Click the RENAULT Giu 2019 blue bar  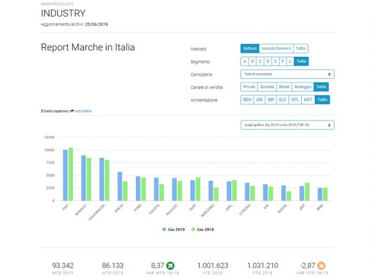coord(83,178)
